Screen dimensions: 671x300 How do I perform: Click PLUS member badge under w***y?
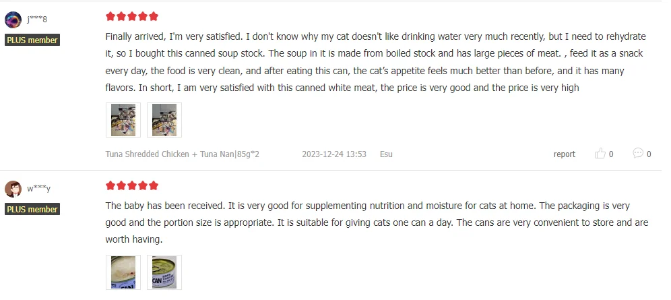32,210
